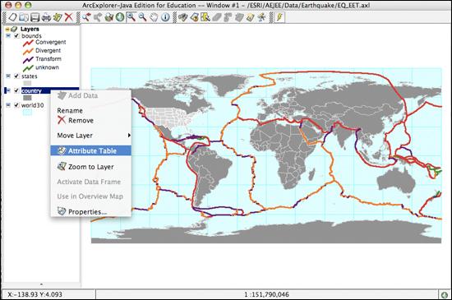
Task: Collapse the country layer legend
Action: [8, 90]
